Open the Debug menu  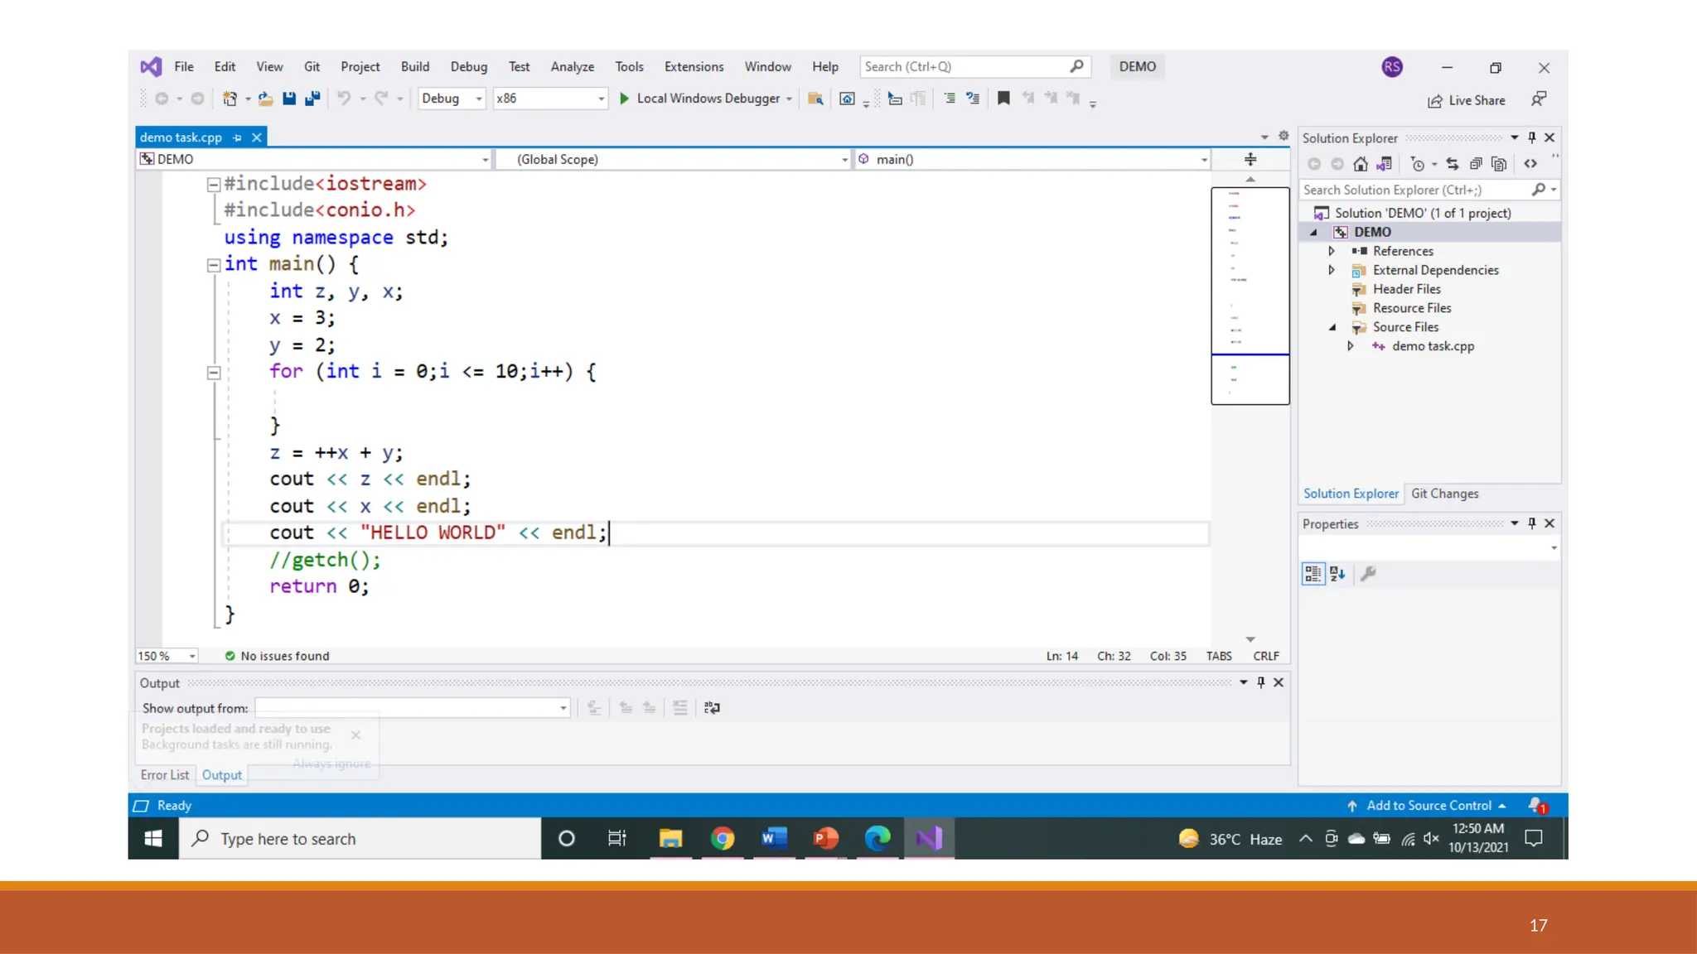[x=469, y=66]
